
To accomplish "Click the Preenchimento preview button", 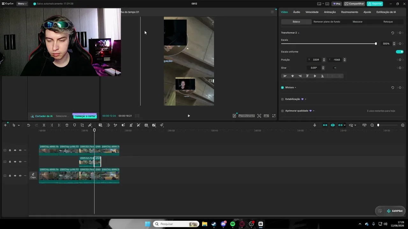I will [246, 116].
